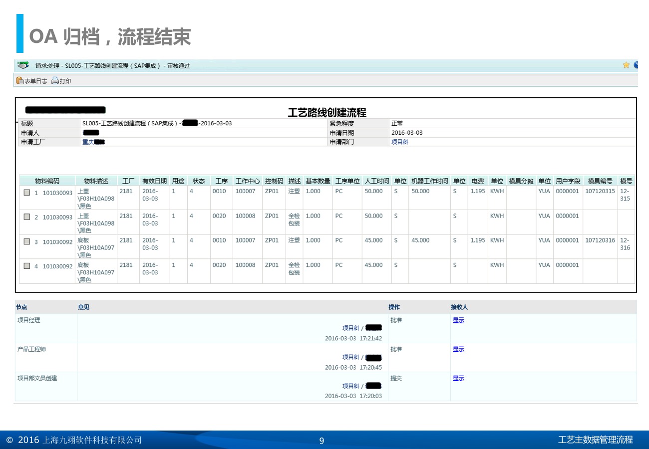Click the 模具分摊 column header
The height and width of the screenshot is (449, 649).
click(x=521, y=181)
